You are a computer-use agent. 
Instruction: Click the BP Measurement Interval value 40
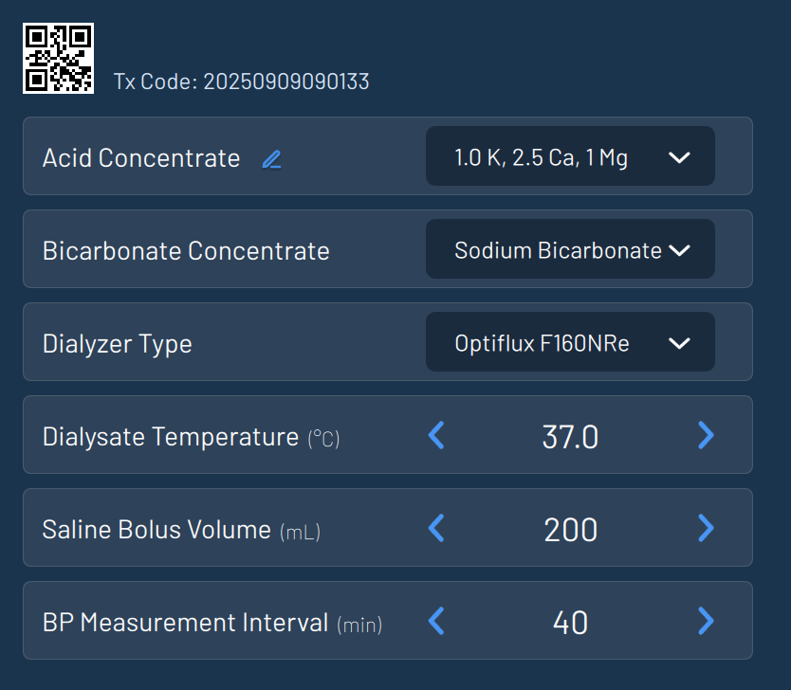pyautogui.click(x=570, y=622)
